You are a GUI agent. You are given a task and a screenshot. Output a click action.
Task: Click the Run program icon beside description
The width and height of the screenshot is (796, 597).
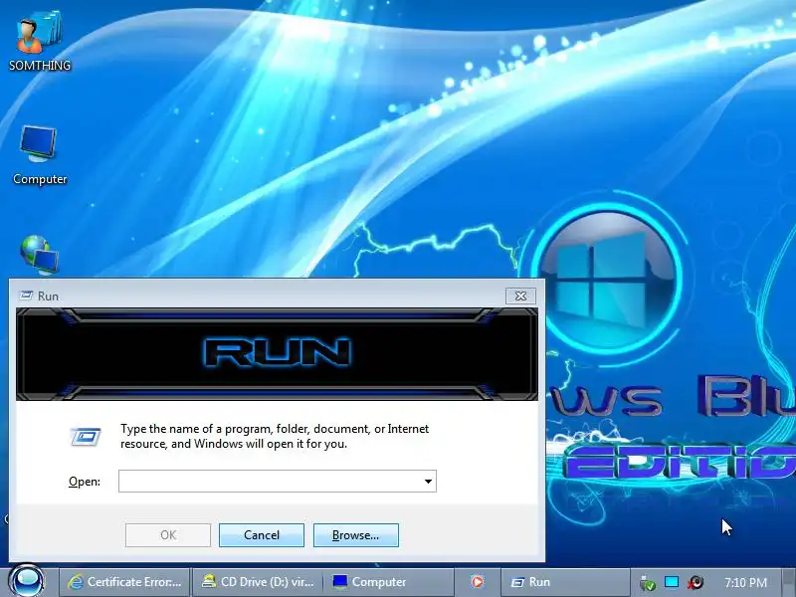click(86, 437)
